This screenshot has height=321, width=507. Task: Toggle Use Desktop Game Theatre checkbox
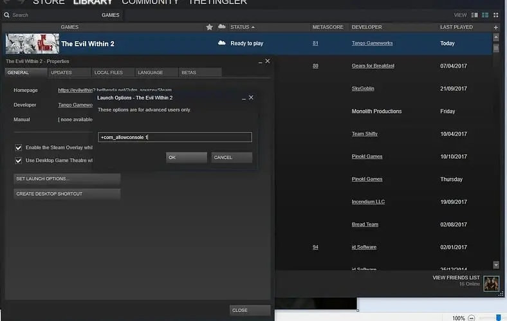(x=19, y=160)
